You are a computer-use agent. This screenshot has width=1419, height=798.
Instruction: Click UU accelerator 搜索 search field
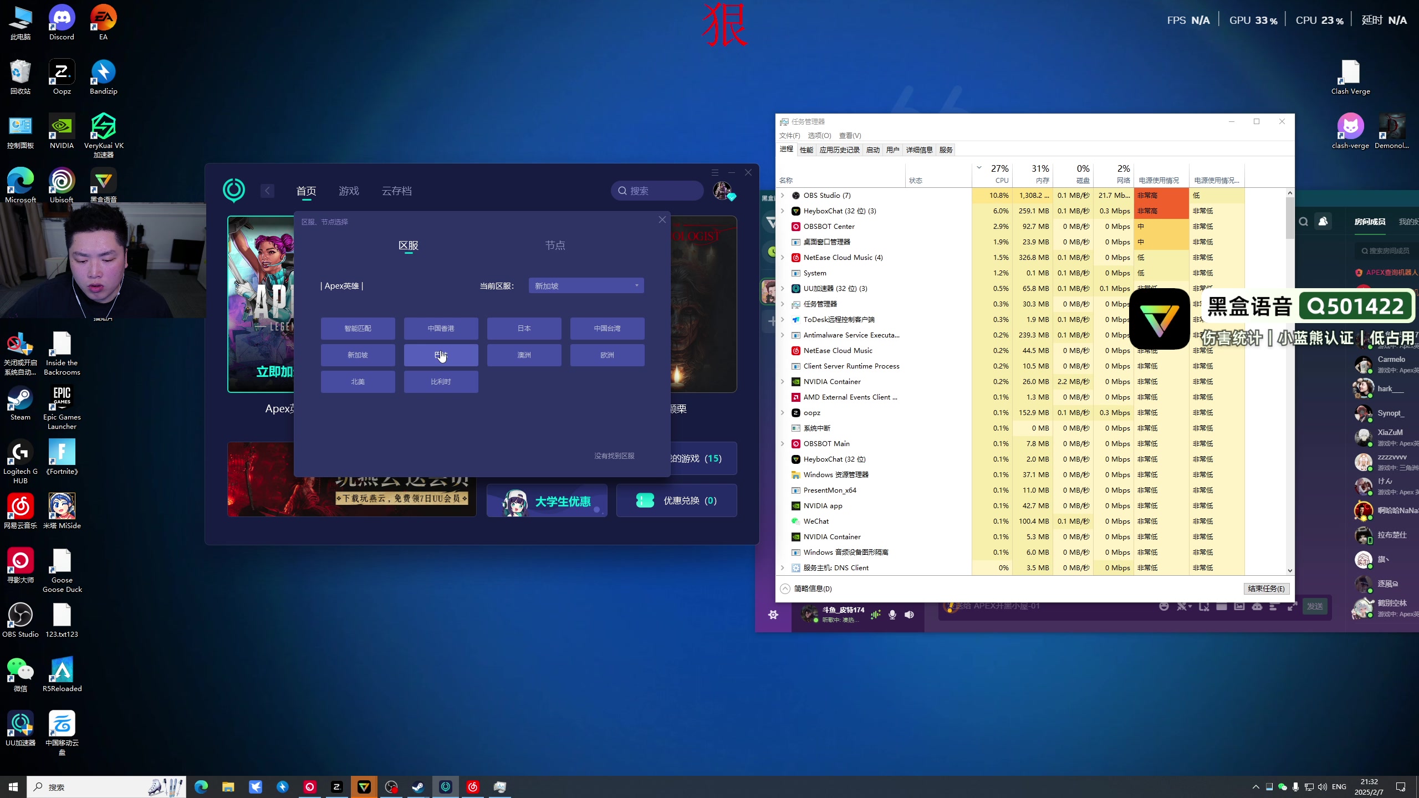point(657,191)
